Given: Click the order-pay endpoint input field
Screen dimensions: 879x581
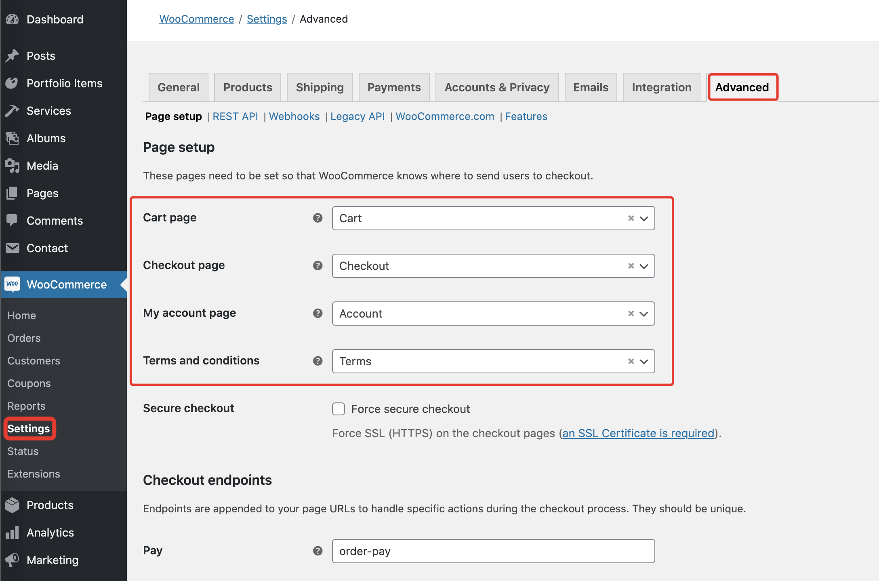Looking at the screenshot, I should coord(493,551).
